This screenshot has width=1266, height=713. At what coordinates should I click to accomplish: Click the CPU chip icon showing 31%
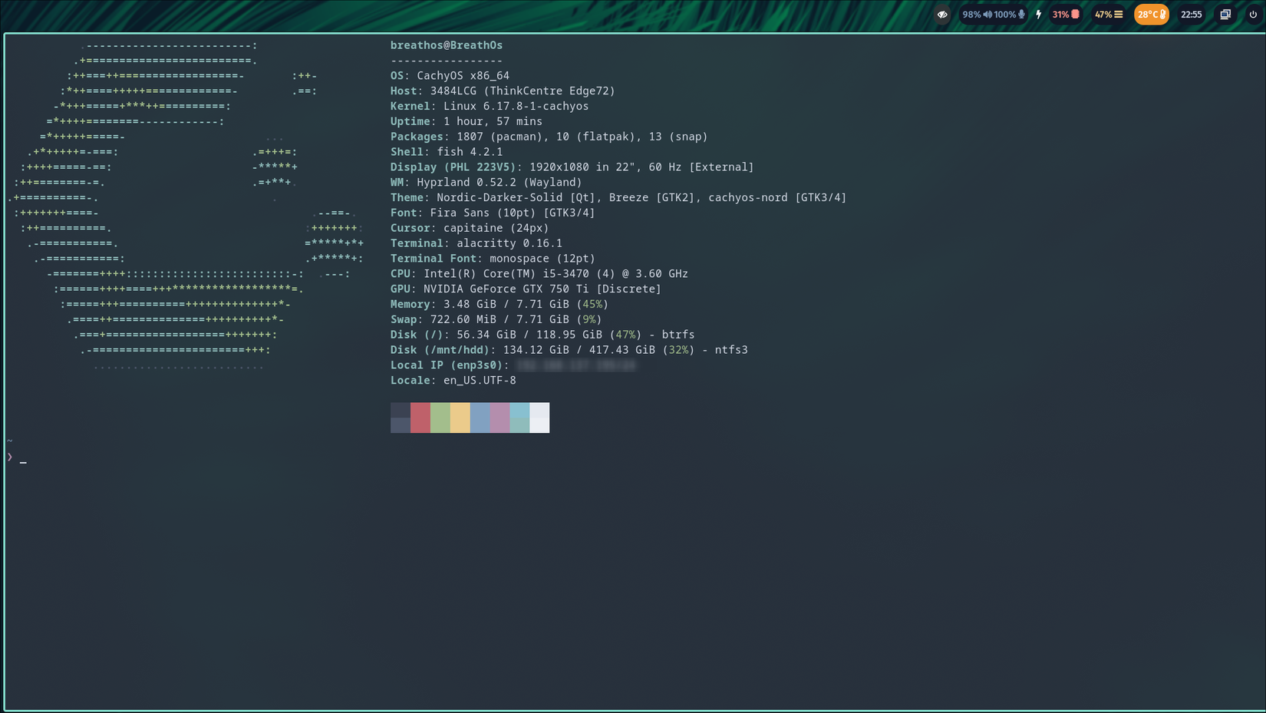pos(1076,14)
